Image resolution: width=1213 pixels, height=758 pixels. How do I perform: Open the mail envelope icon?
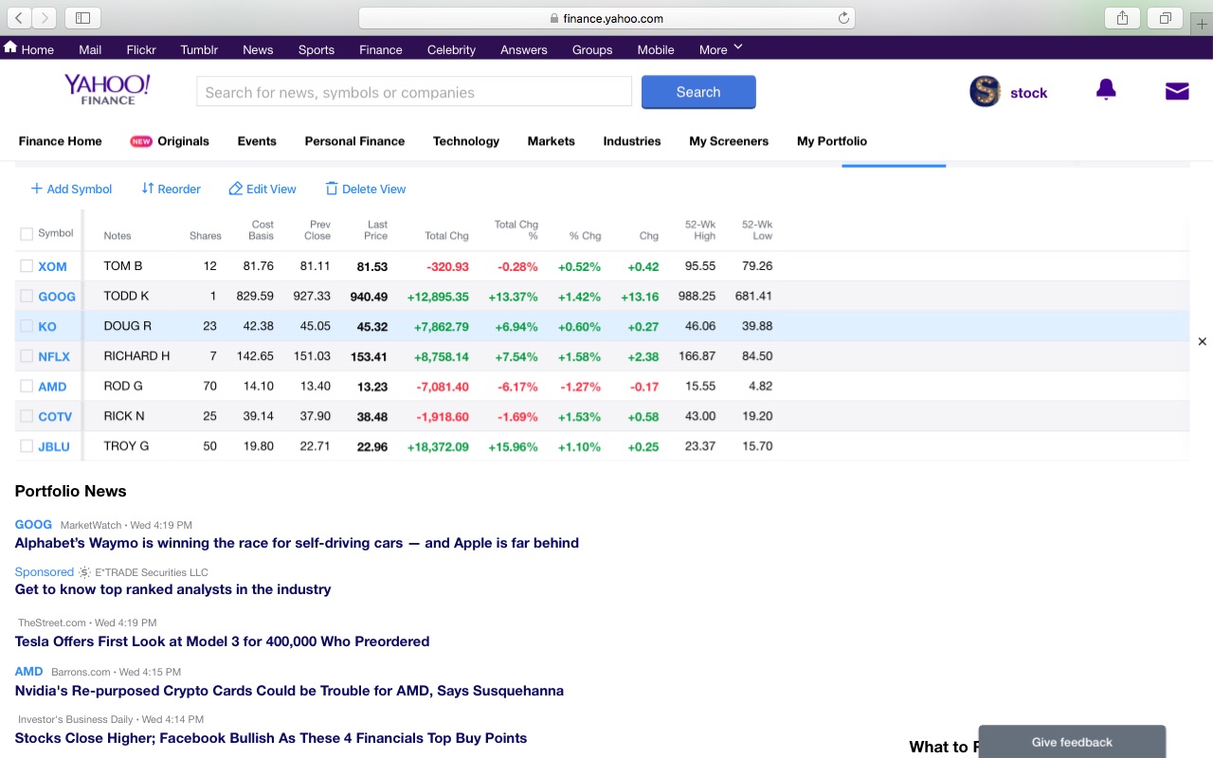pyautogui.click(x=1177, y=91)
